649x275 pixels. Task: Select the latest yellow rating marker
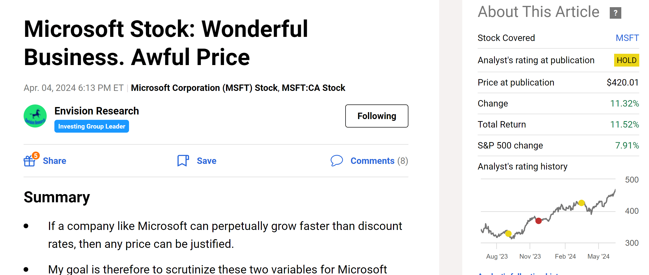(582, 203)
